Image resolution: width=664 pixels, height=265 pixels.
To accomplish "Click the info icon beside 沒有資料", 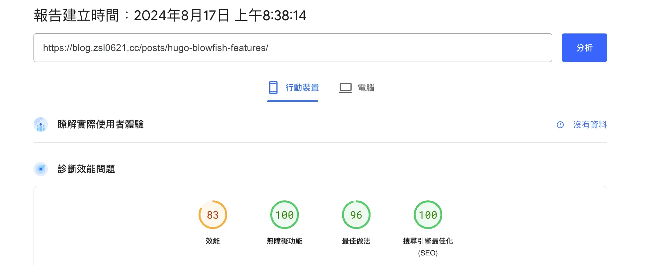I will (x=560, y=125).
